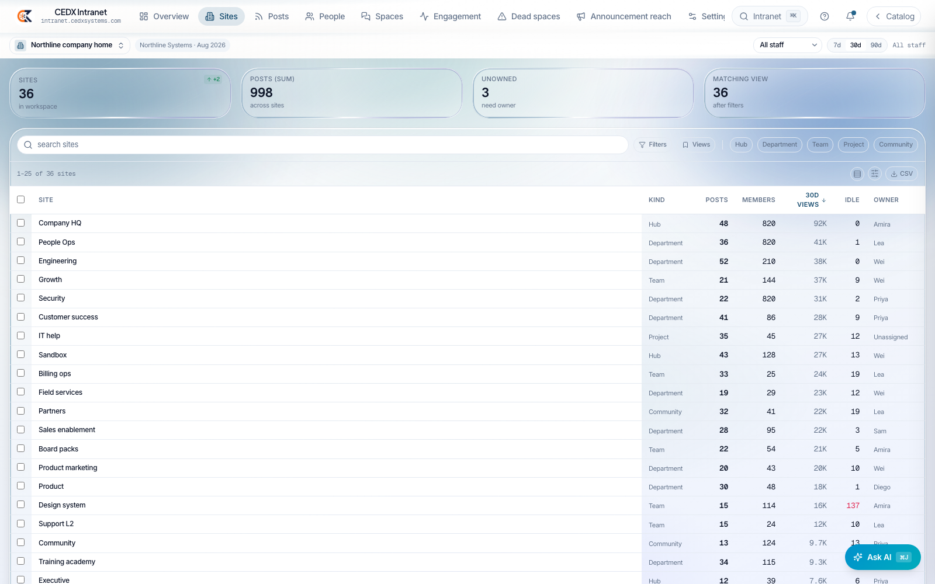
Task: Click the Announcement reach megaphone icon
Action: pos(581,16)
